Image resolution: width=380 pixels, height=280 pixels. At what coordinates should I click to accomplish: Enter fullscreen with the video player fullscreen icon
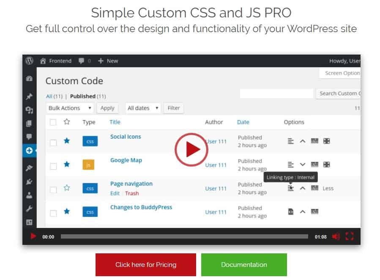click(x=349, y=236)
